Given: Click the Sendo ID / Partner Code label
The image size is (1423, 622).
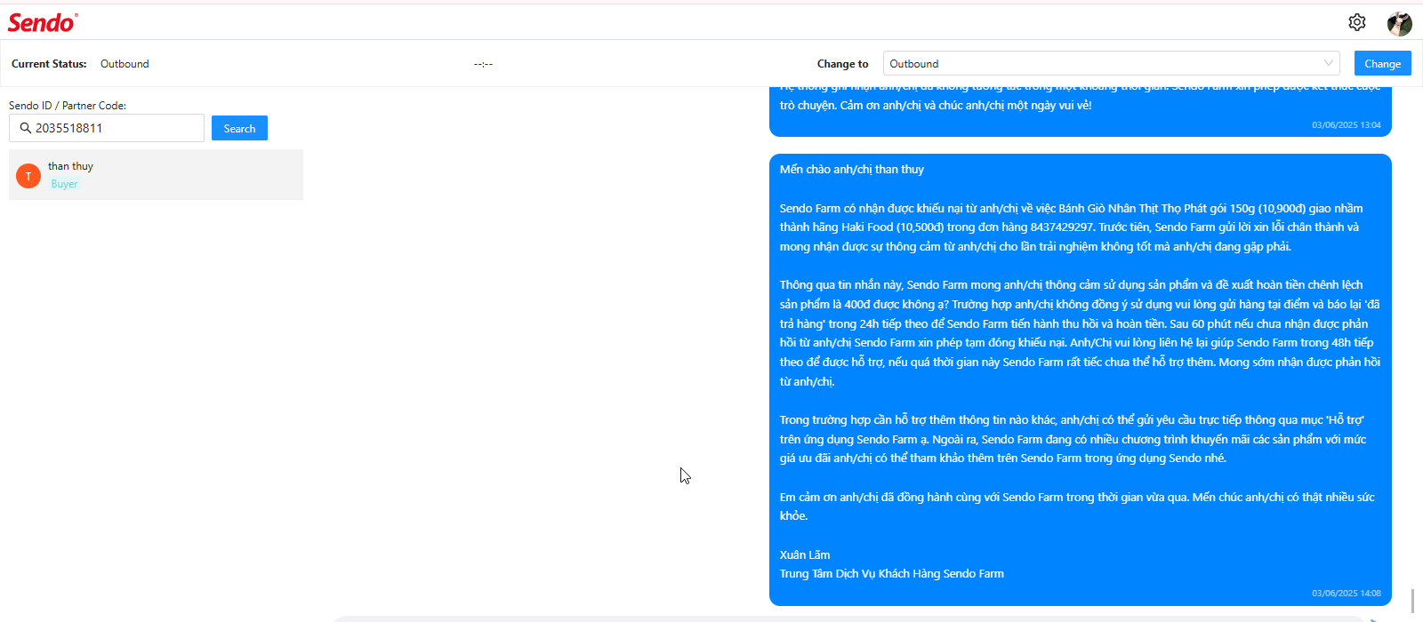Looking at the screenshot, I should point(68,105).
